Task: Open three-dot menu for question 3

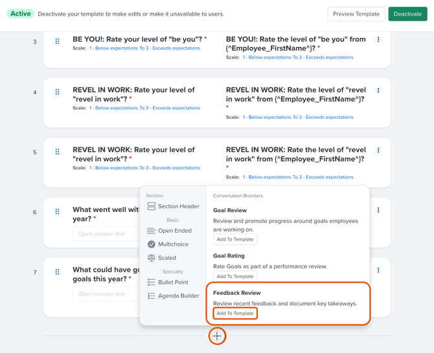Action: [x=378, y=40]
